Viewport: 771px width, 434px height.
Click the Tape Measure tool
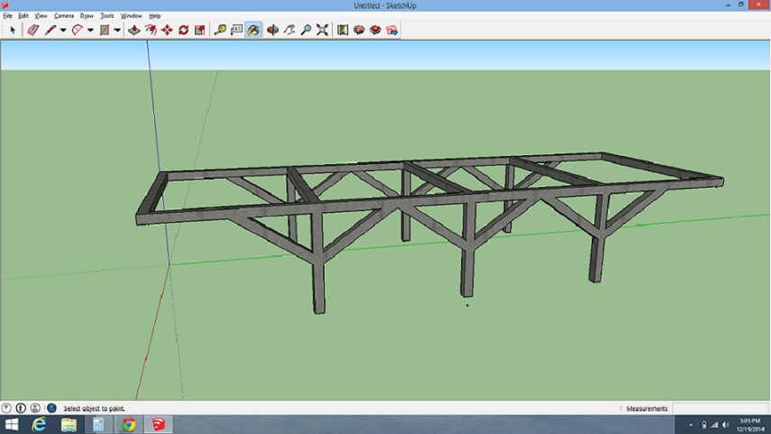[x=220, y=30]
